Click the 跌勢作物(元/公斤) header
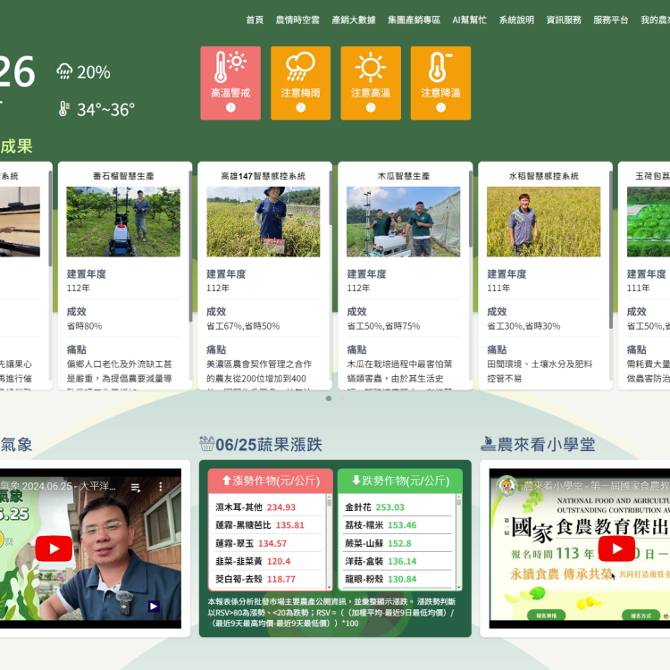 (x=400, y=481)
